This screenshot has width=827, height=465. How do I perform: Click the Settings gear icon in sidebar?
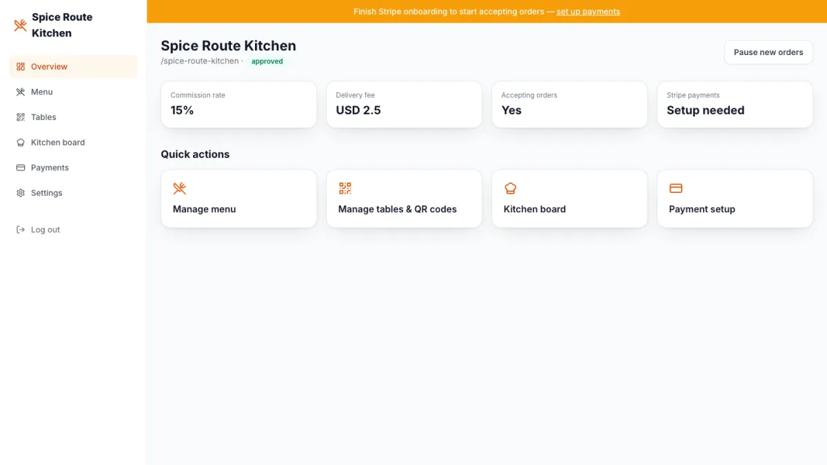[21, 193]
